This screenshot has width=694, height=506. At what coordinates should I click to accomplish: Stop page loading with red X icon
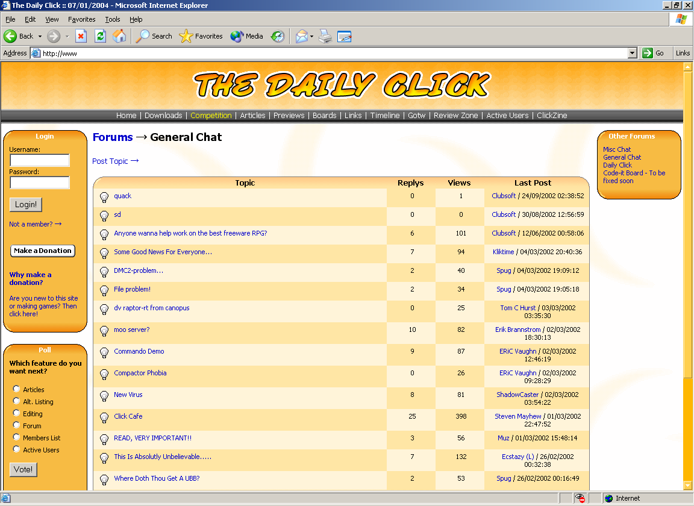pos(81,36)
